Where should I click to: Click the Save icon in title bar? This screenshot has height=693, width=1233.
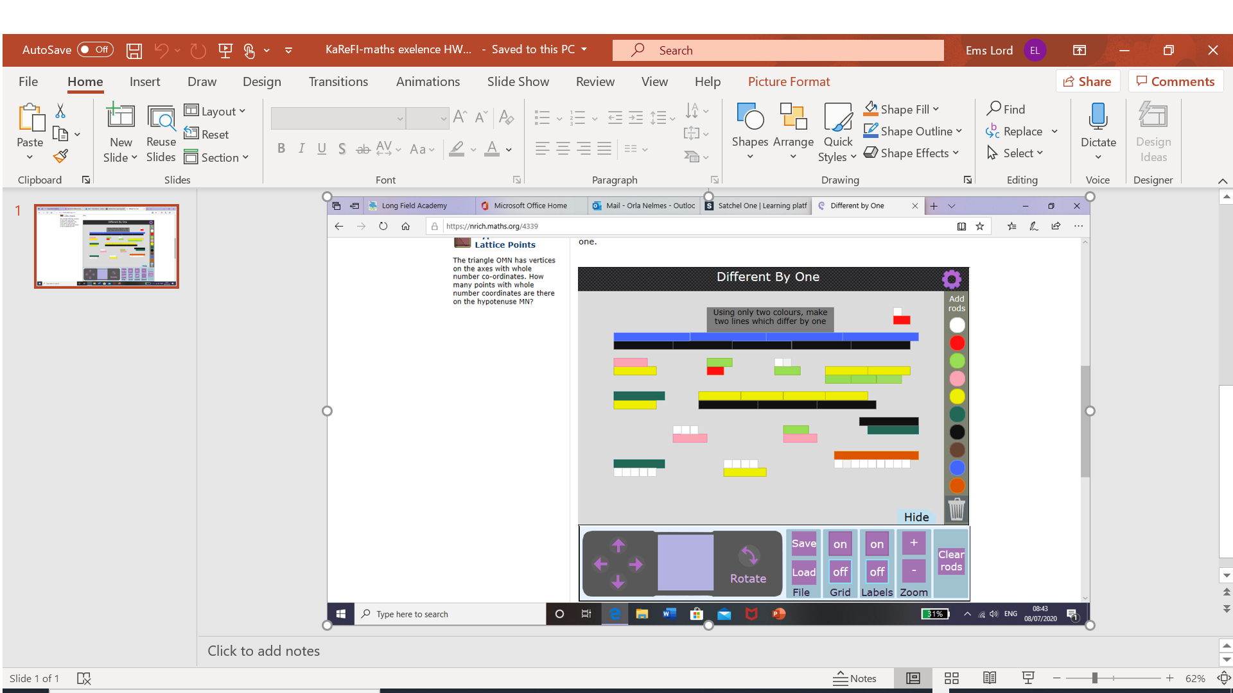134,51
